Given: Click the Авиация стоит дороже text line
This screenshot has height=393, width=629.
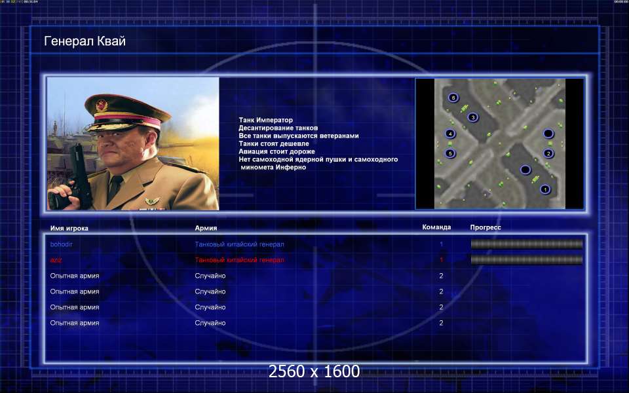Looking at the screenshot, I should (x=276, y=151).
